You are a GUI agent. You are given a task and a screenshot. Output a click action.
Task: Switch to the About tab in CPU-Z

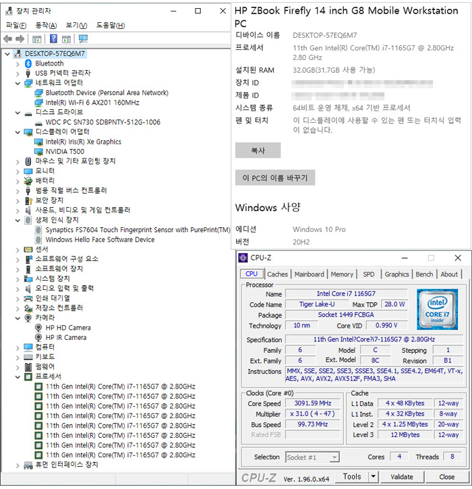pyautogui.click(x=449, y=274)
